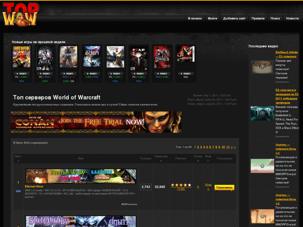Click the Eternal-Wow vote count 2,742

pyautogui.click(x=146, y=187)
